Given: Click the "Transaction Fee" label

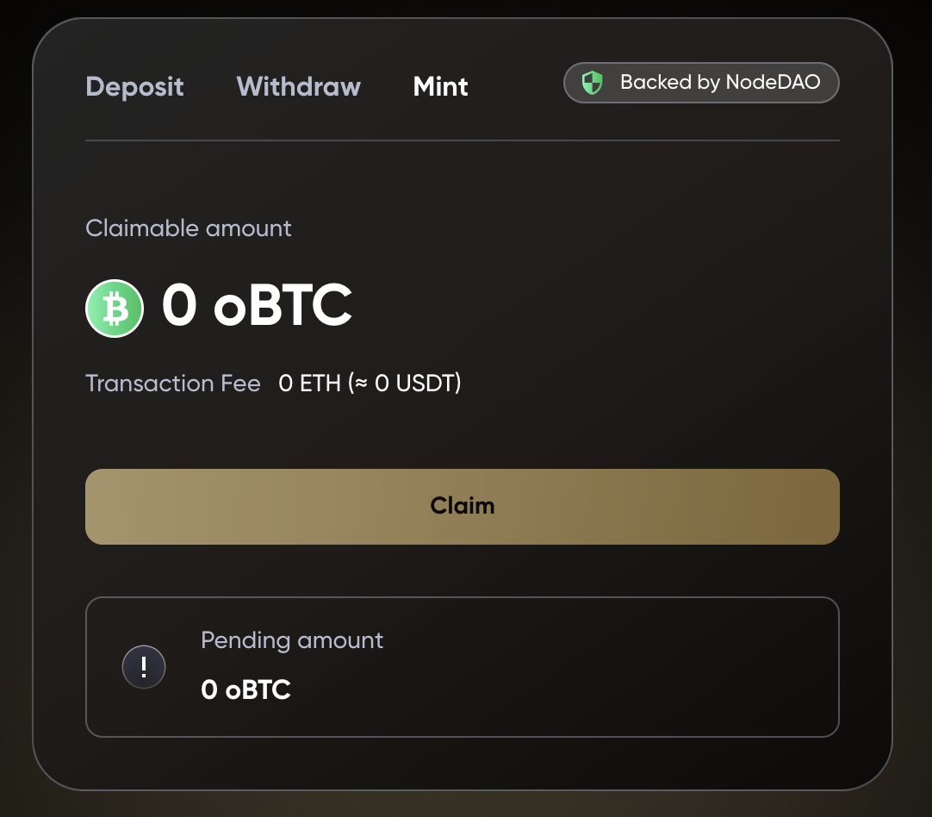Looking at the screenshot, I should [173, 384].
